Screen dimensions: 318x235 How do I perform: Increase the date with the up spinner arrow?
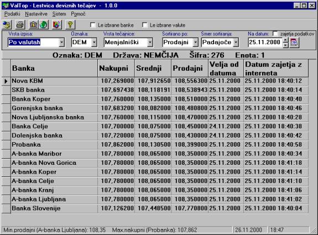[x=285, y=40]
